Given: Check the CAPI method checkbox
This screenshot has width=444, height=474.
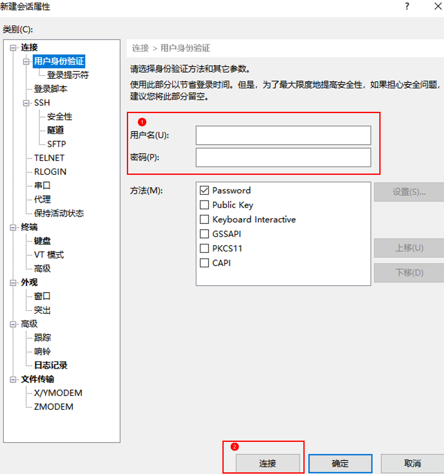Looking at the screenshot, I should [204, 263].
